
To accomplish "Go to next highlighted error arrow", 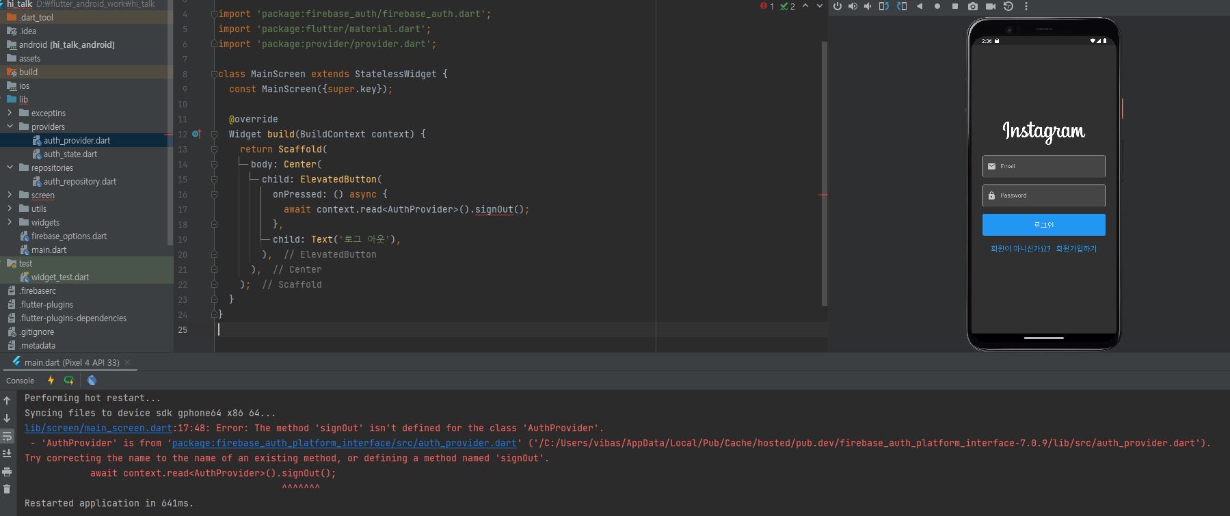I will click(820, 6).
